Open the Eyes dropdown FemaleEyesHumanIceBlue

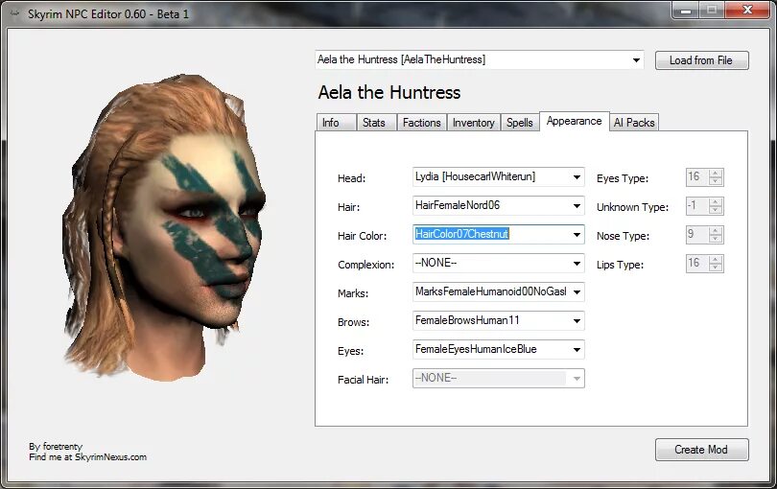(577, 350)
